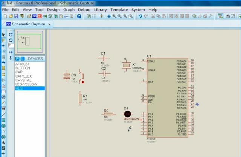Open the View menu
241x157 pixels.
click(27, 10)
